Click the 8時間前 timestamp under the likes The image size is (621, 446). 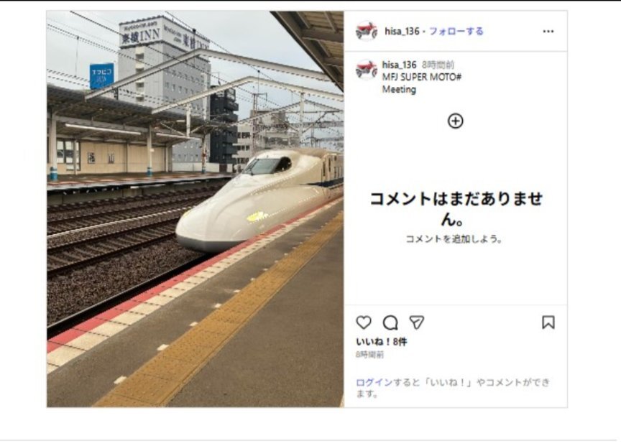coord(369,355)
